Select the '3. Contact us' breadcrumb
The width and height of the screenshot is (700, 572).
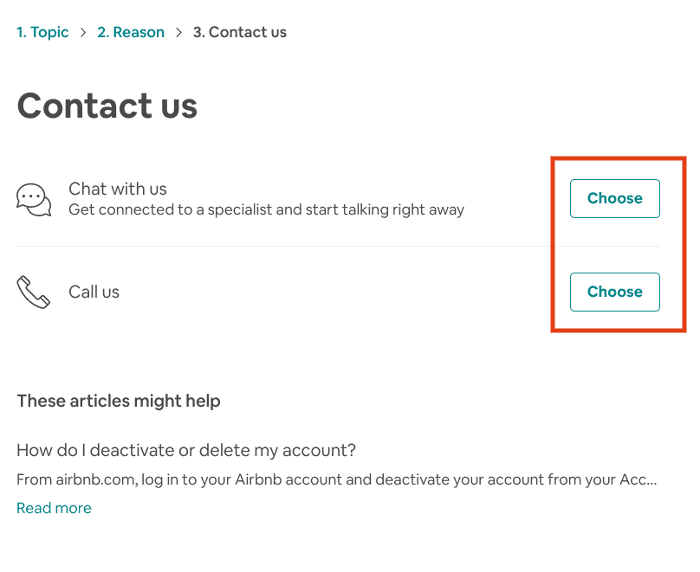click(239, 32)
